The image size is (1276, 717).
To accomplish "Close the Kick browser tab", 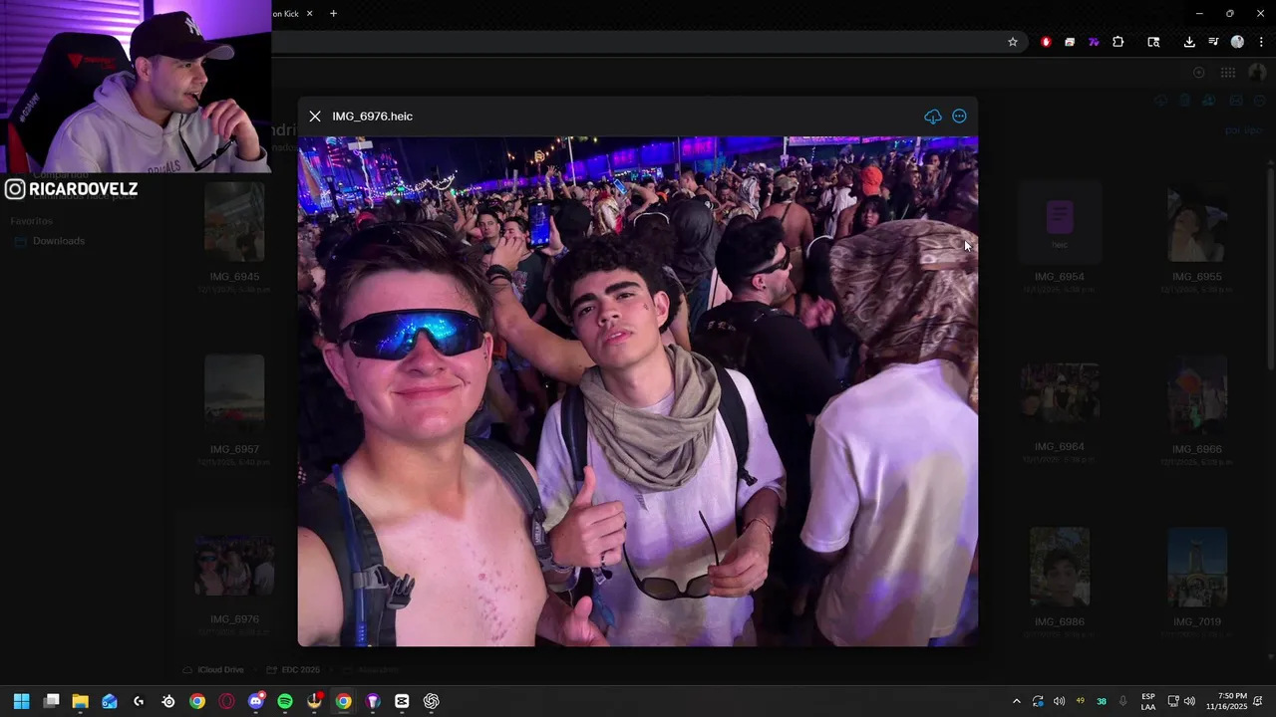I will tap(309, 13).
